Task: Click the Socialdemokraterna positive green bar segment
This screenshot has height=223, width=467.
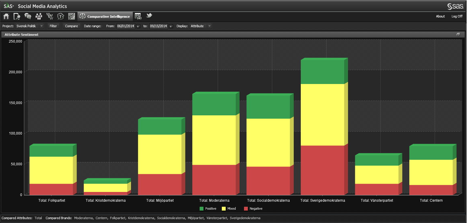Action: tap(268, 107)
